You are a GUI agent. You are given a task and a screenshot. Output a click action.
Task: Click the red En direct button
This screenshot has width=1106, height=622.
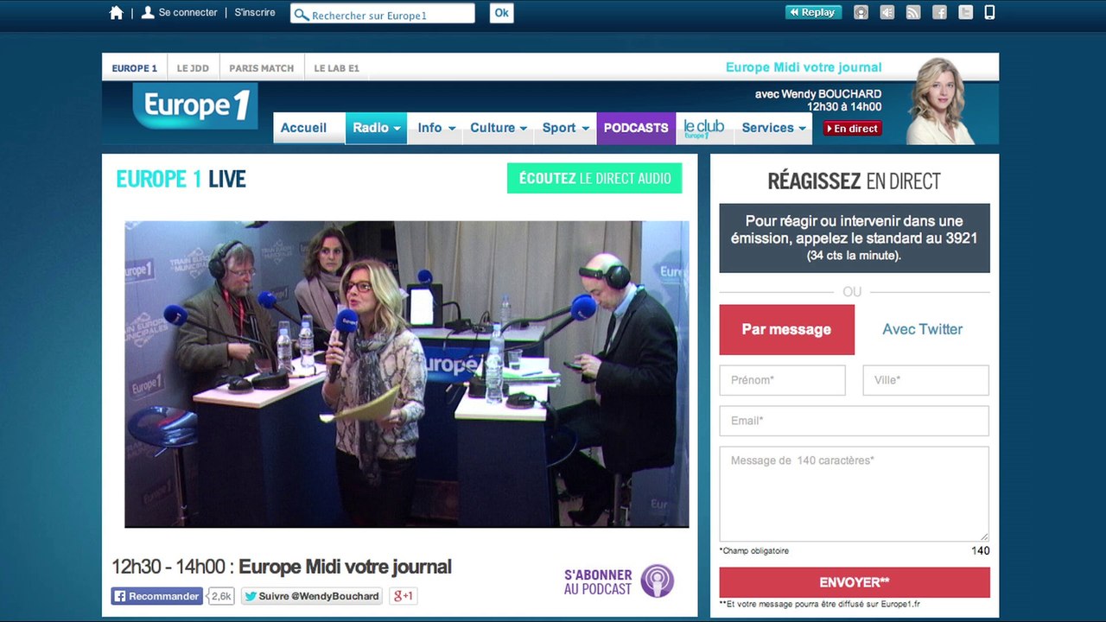point(853,129)
